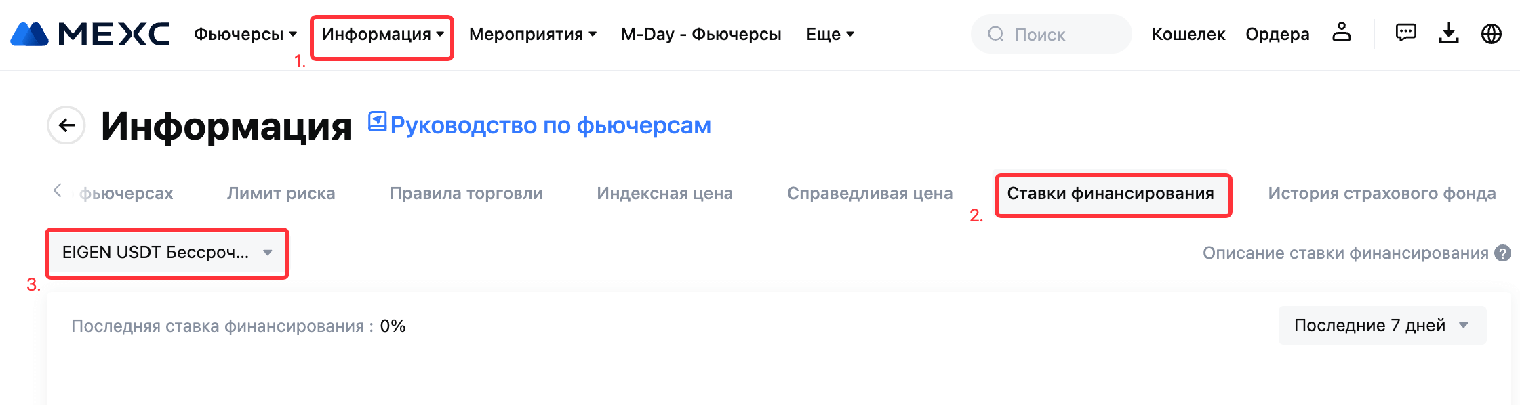Screen dimensions: 1520x405
Task: Click the back arrow button
Action: click(66, 125)
